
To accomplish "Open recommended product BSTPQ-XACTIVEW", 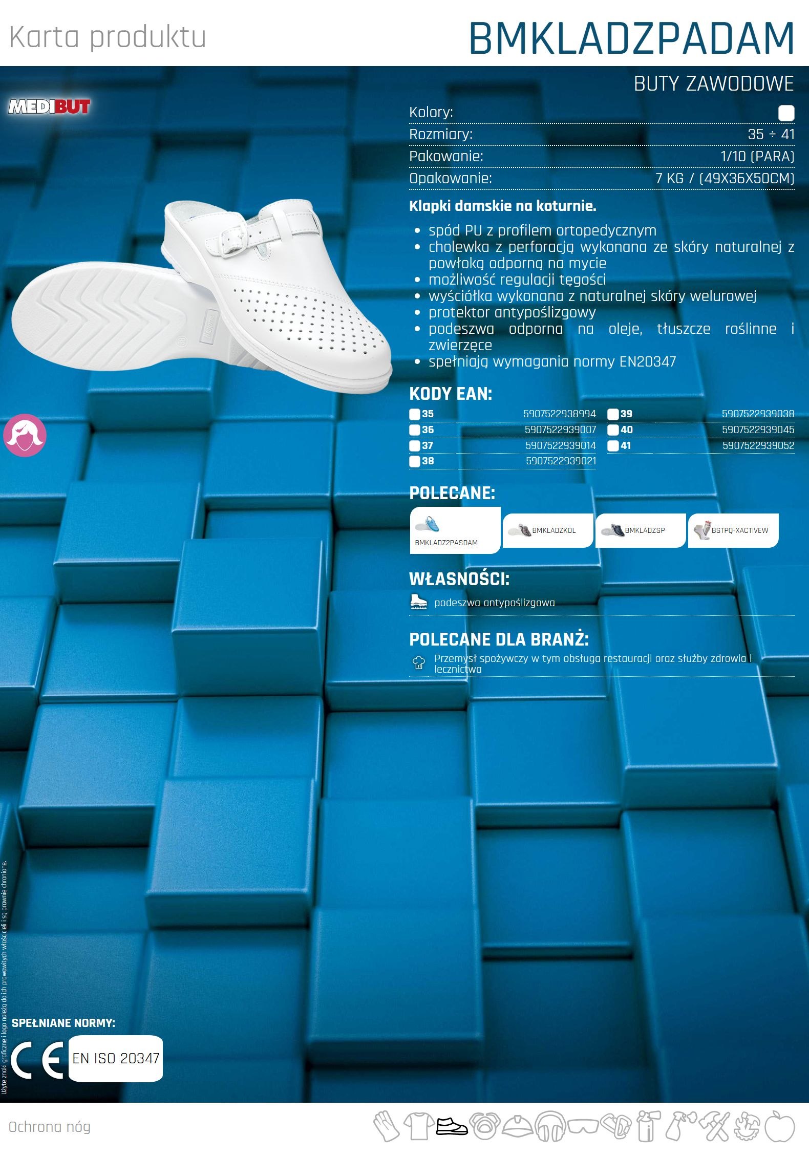I will (x=733, y=530).
